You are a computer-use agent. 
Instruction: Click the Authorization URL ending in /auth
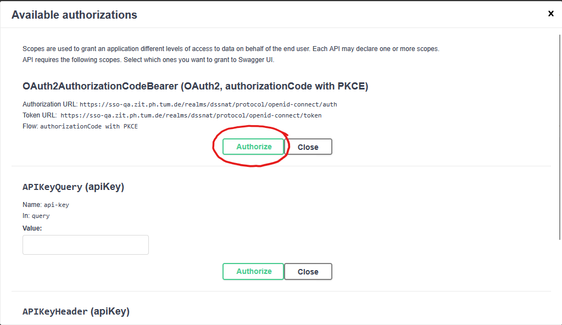(208, 104)
